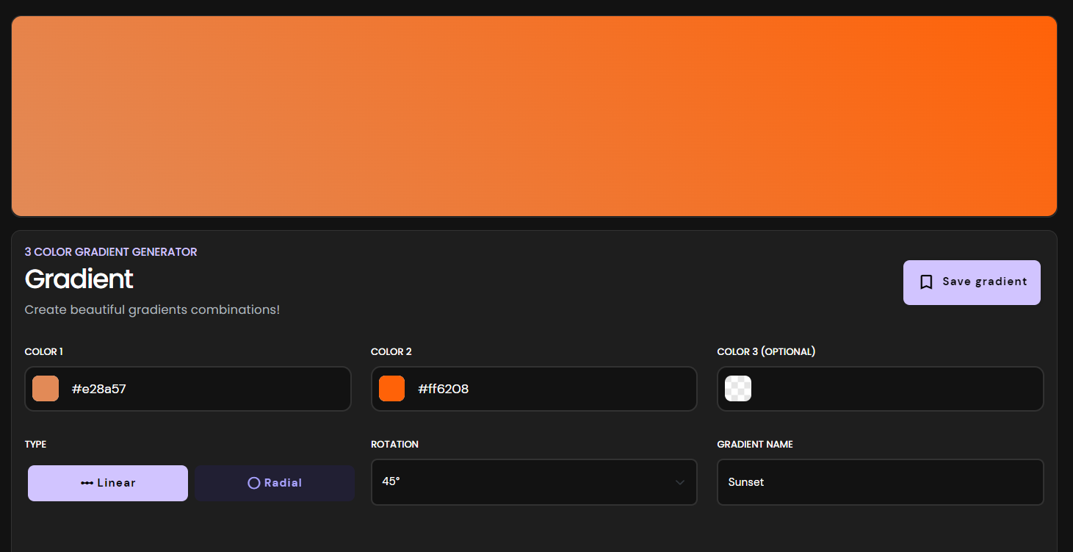Click the 3 COLOR GRADIENT GENERATOR label

(111, 251)
